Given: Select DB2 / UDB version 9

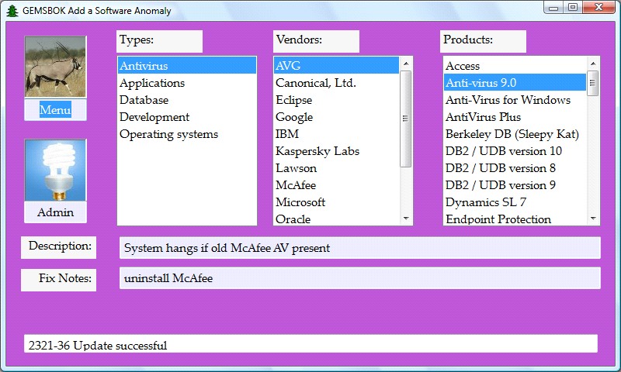Looking at the screenshot, I should click(515, 185).
